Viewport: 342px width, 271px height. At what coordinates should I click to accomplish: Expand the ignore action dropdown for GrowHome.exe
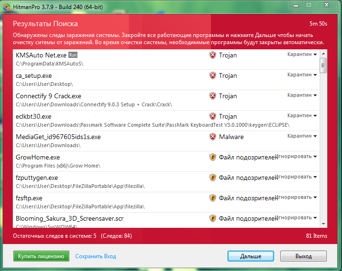(296, 156)
